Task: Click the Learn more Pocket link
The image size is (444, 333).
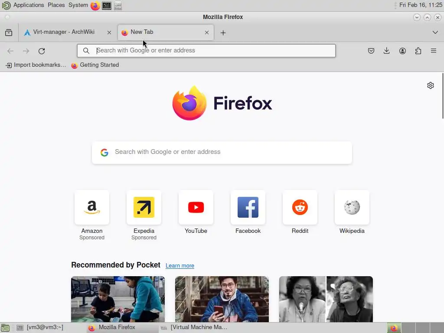Action: pyautogui.click(x=180, y=266)
